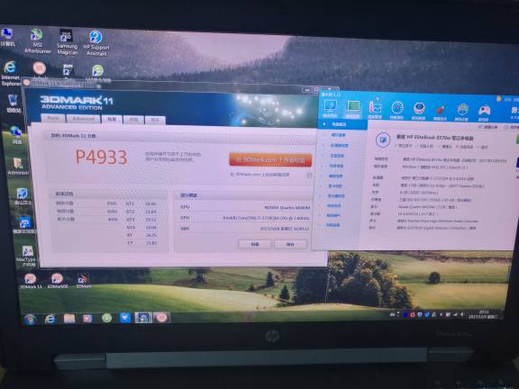Viewport: 519px width, 389px height.
Task: Click the rescan link in Ludashi header
Action: pos(487,127)
